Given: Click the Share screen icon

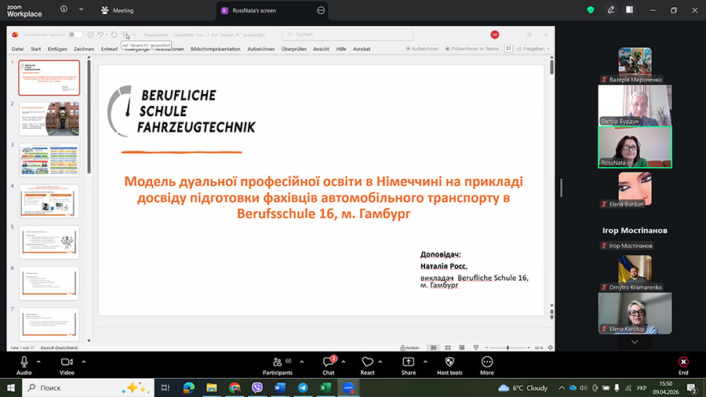Looking at the screenshot, I should (408, 362).
